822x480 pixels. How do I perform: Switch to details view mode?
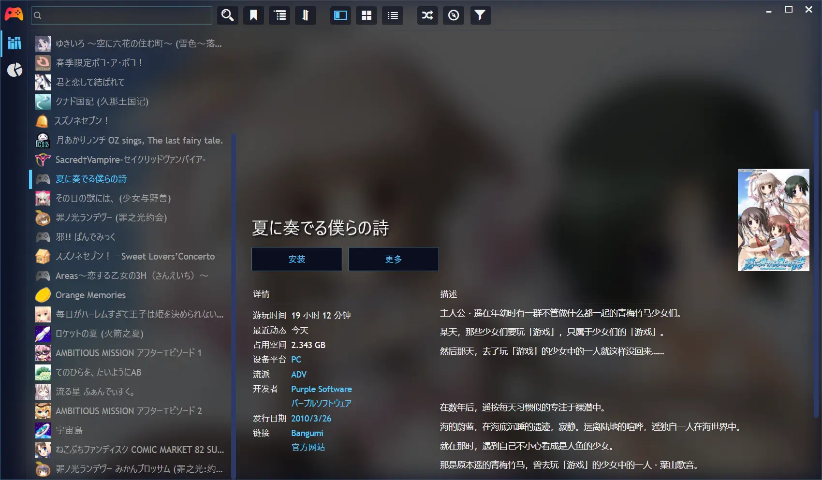pyautogui.click(x=340, y=15)
